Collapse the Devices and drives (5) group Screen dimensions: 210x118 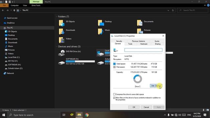[57, 47]
